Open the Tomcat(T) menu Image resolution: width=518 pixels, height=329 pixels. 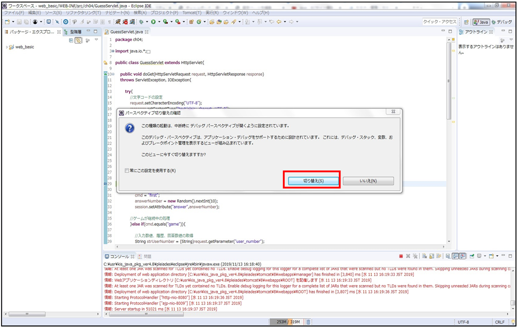pos(192,12)
